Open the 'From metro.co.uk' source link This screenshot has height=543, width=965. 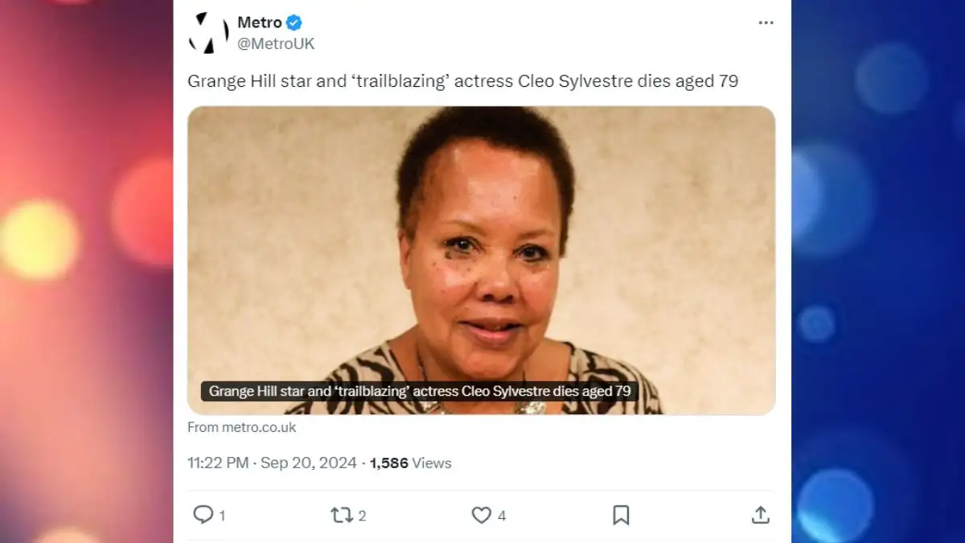(x=242, y=427)
